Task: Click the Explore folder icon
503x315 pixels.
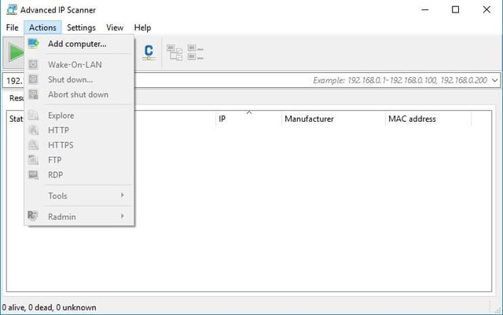Action: pos(33,115)
